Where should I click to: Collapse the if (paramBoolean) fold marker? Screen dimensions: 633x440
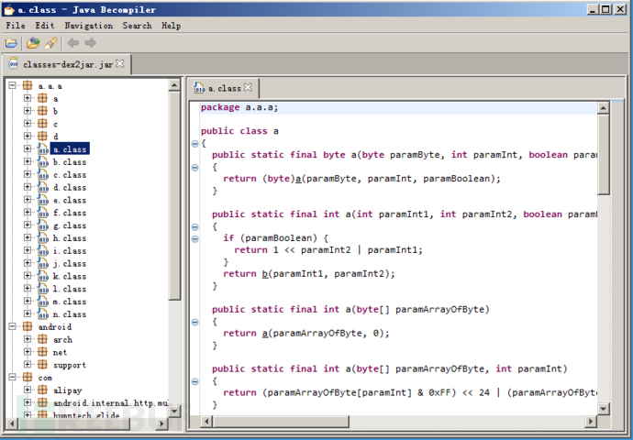pos(195,238)
